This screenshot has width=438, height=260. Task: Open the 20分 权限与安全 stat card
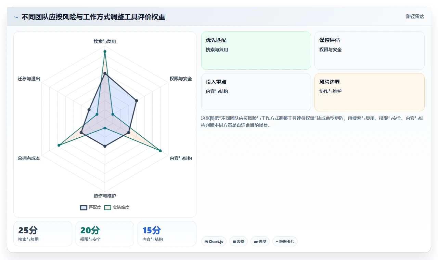(105, 234)
